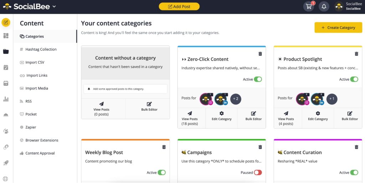The height and width of the screenshot is (183, 365).
Task: Click the Create Category button
Action: click(x=338, y=27)
